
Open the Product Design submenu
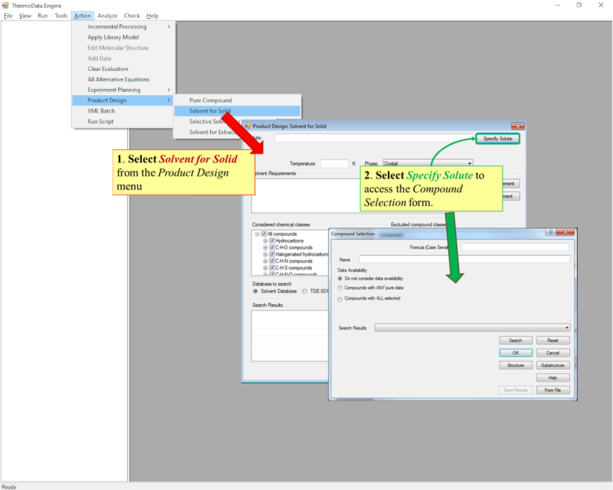[x=124, y=101]
